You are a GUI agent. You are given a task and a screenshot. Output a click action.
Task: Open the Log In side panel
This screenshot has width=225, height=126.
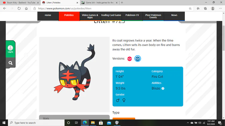tap(10, 49)
